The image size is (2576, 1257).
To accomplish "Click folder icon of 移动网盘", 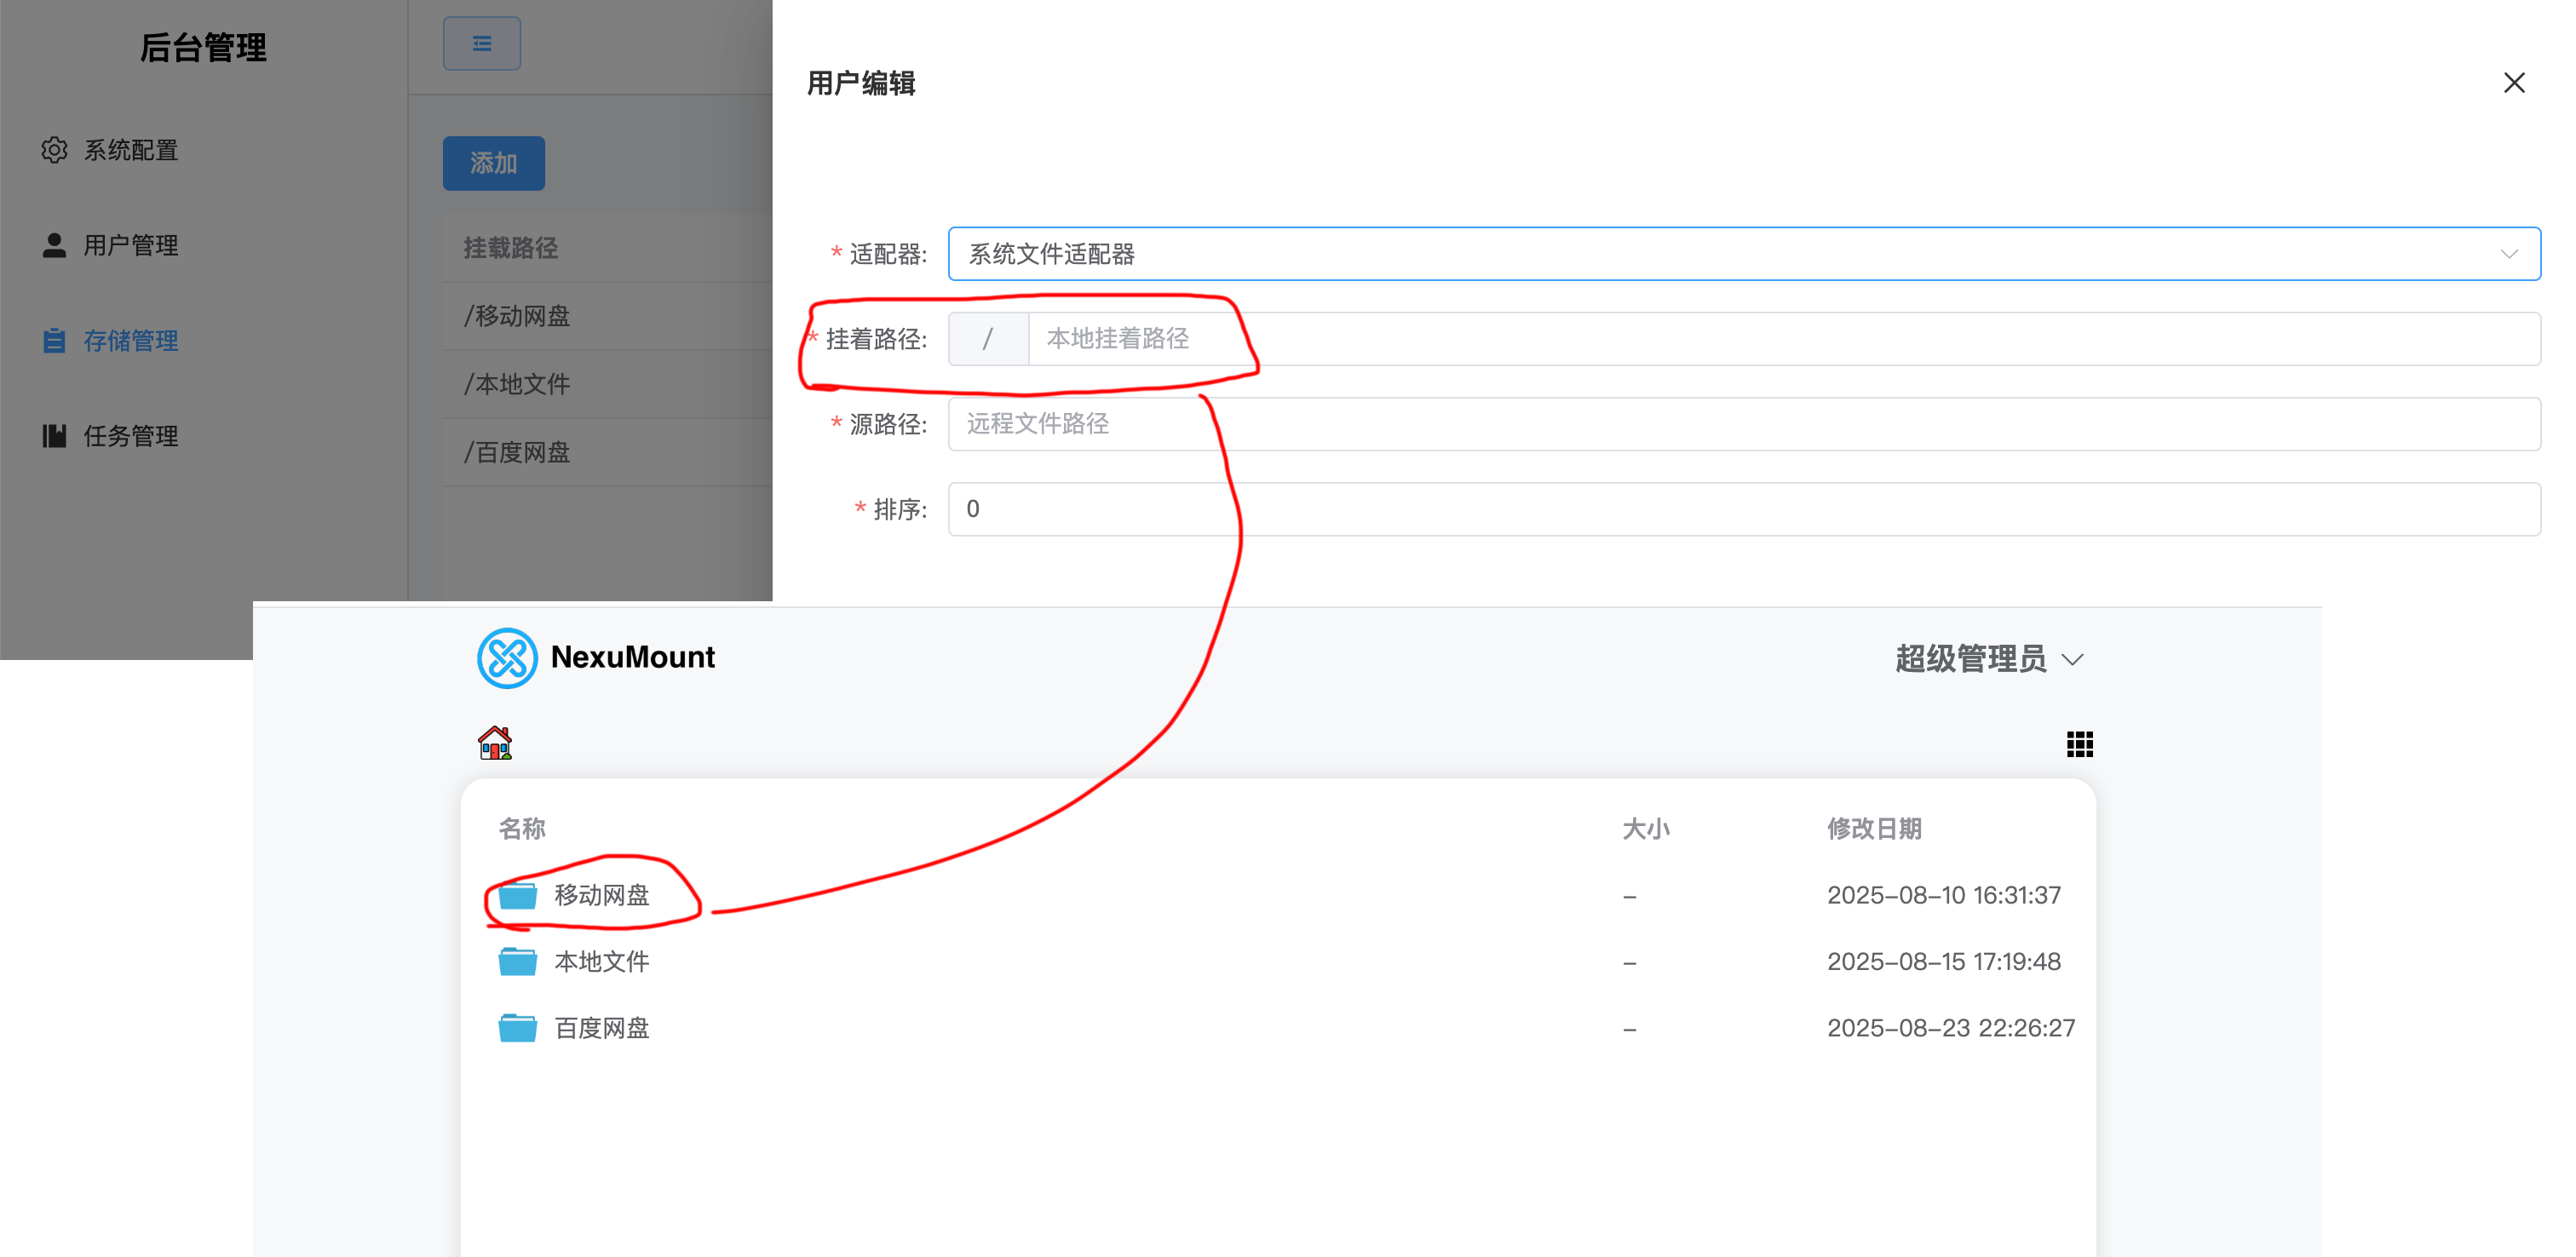I will [x=518, y=895].
